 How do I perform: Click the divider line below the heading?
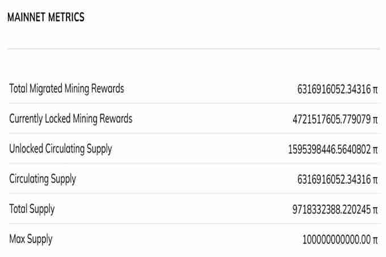point(193,49)
